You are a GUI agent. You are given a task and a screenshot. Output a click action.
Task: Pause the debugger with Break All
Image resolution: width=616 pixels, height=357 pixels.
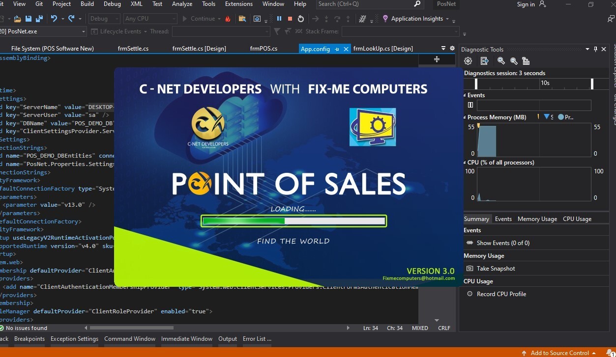pos(279,19)
